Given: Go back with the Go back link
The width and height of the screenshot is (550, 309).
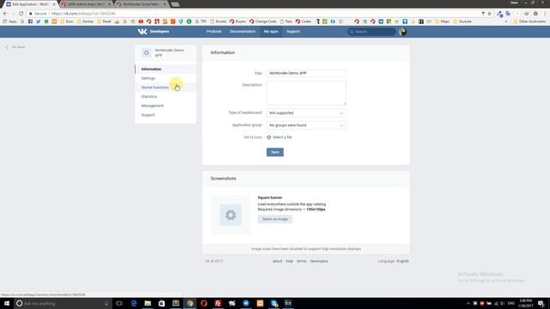Looking at the screenshot, I should click(15, 47).
